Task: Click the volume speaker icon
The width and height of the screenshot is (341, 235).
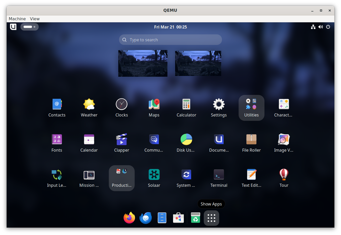Action: 321,27
